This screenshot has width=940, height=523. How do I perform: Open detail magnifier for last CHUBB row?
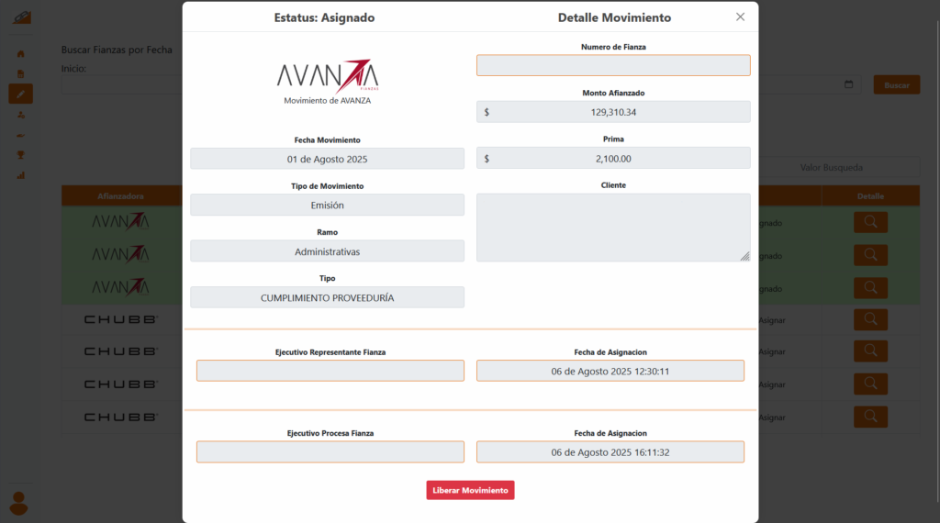click(x=869, y=417)
